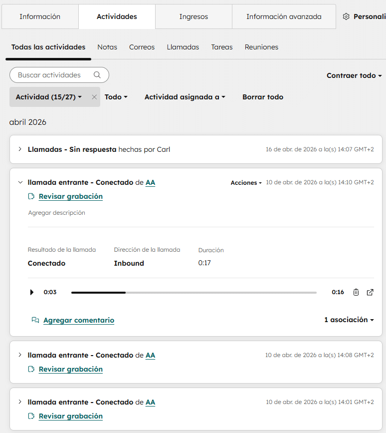Open the Contraer todo dropdown
Screen dimensions: 386x433
(x=354, y=75)
